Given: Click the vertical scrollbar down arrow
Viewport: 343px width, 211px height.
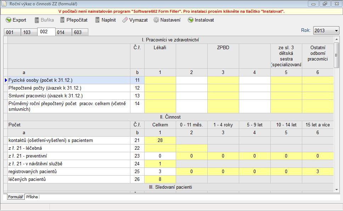Looking at the screenshot, I should point(336,189).
